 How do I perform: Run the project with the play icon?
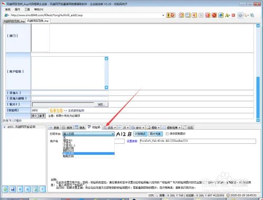pyautogui.click(x=20, y=189)
